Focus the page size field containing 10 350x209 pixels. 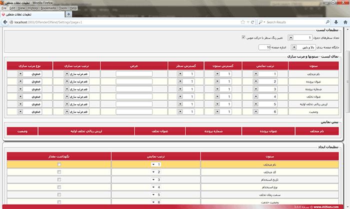[x=264, y=47]
